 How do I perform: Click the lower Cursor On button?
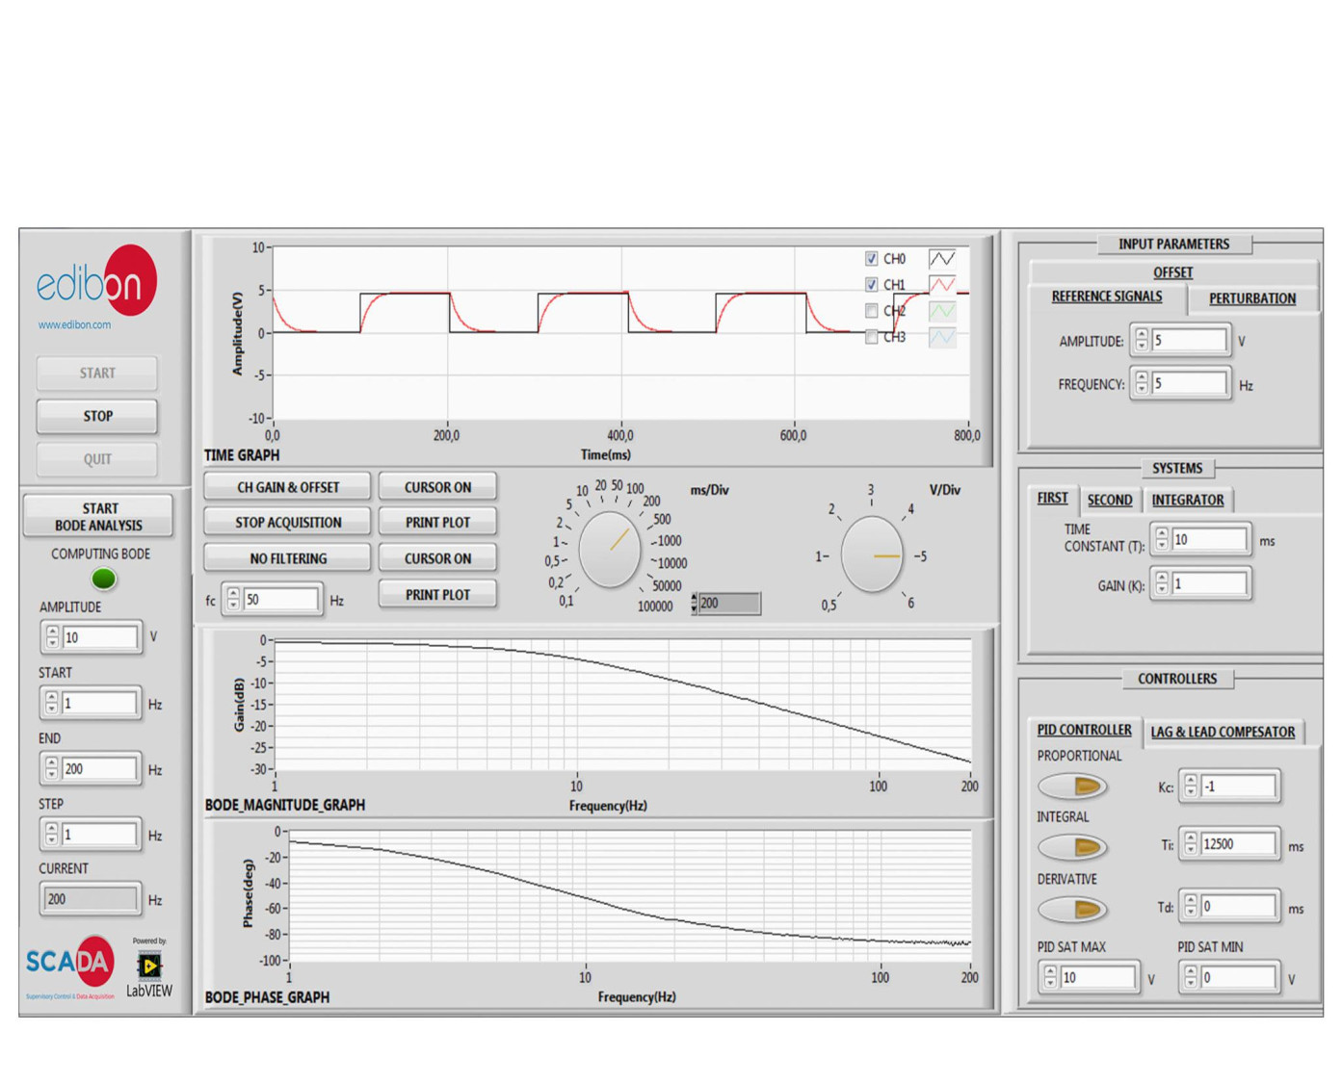tap(437, 558)
